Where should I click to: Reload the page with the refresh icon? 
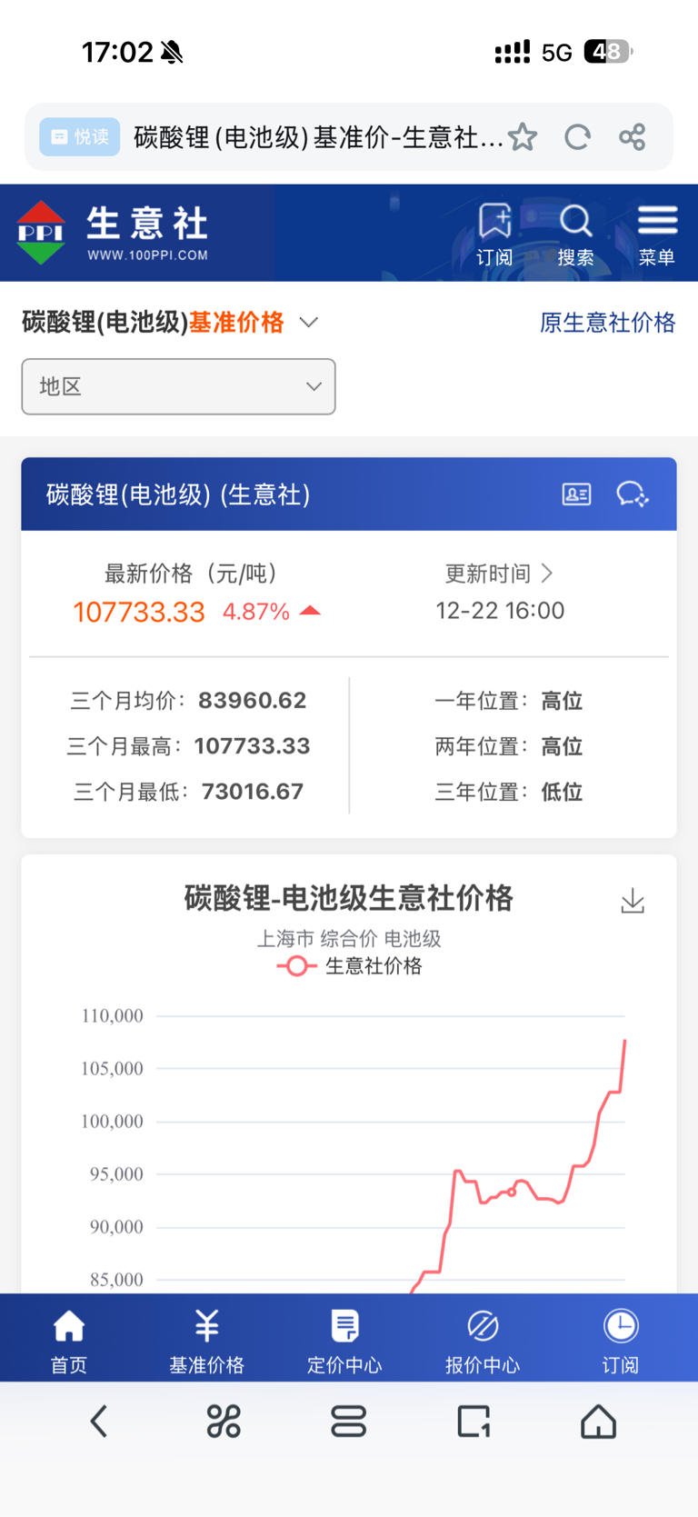pyautogui.click(x=577, y=137)
